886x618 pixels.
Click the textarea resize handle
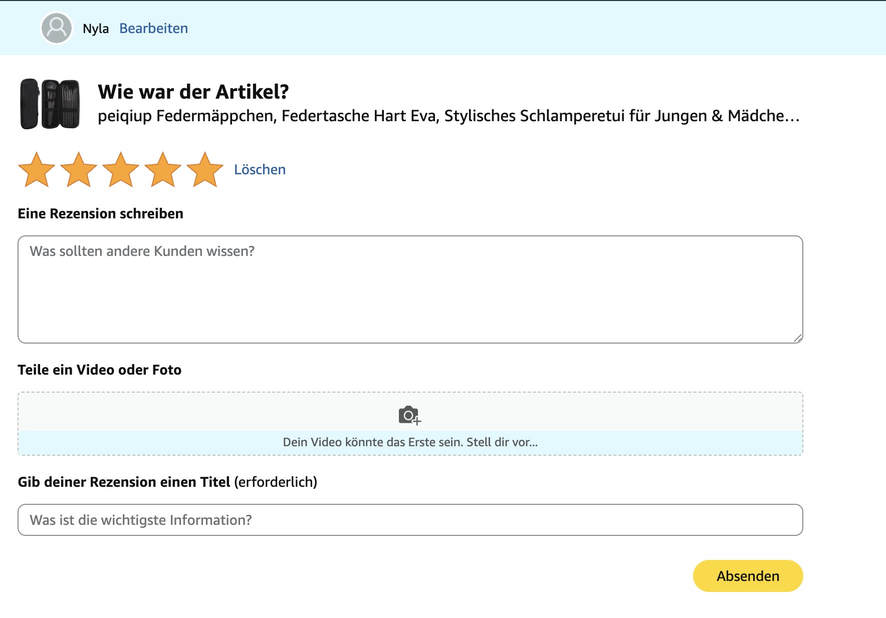[798, 338]
